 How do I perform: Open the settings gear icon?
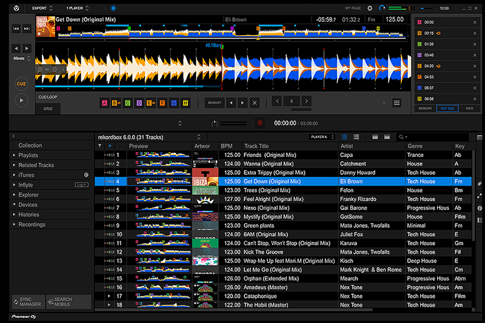[370, 8]
